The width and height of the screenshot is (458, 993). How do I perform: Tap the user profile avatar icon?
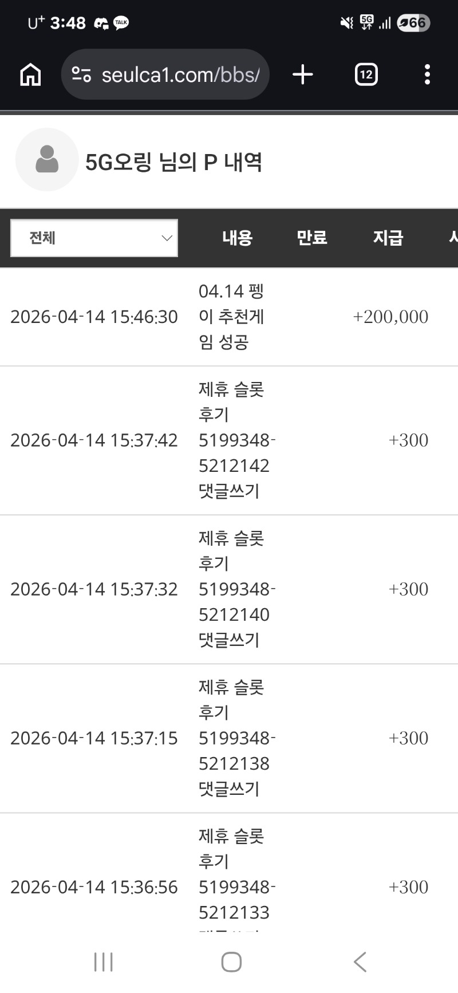click(46, 160)
